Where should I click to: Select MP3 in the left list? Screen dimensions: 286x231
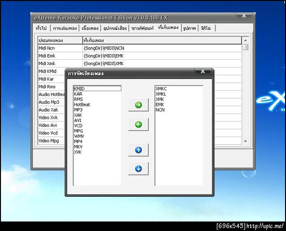pyautogui.click(x=97, y=110)
